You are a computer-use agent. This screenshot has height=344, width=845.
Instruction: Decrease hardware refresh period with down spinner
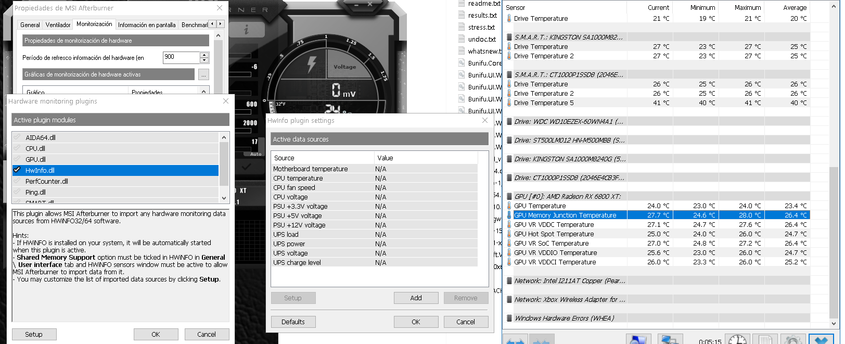tap(204, 60)
